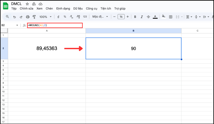Click the undo arrow icon
The height and width of the screenshot is (124, 214).
click(14, 17)
